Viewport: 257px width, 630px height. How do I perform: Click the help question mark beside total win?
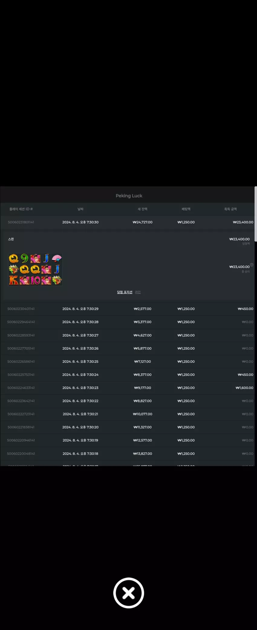(x=252, y=265)
